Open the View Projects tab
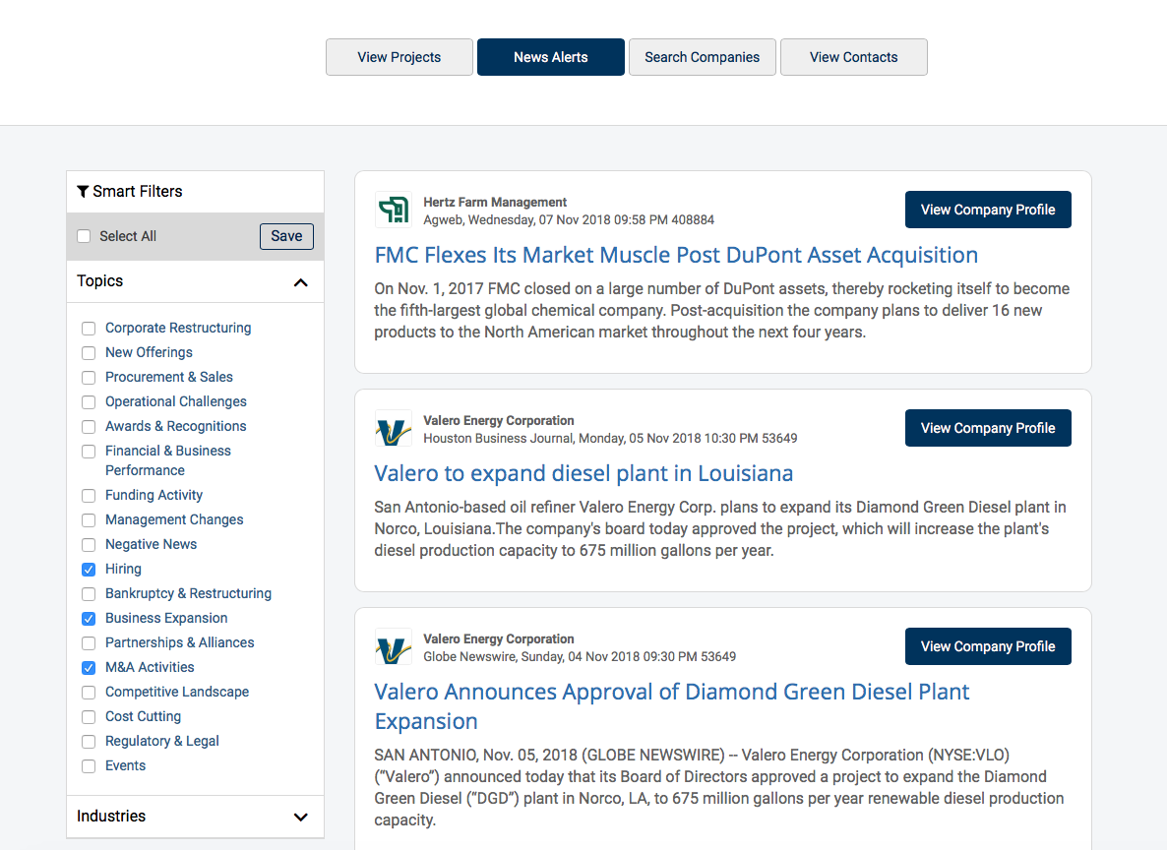Screen dimensions: 1167x850 399,57
